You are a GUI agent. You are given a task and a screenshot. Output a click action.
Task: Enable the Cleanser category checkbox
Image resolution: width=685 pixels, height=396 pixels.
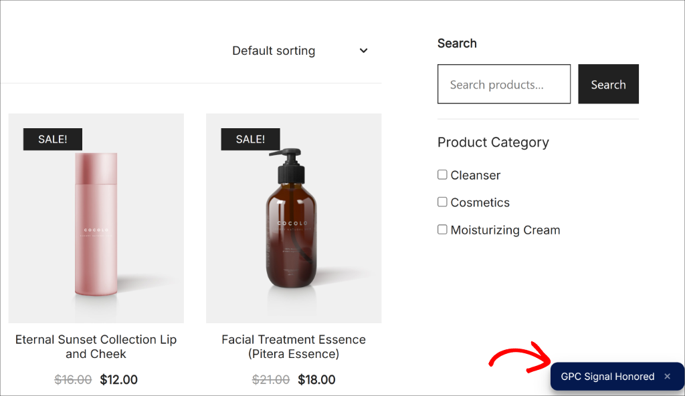[442, 175]
